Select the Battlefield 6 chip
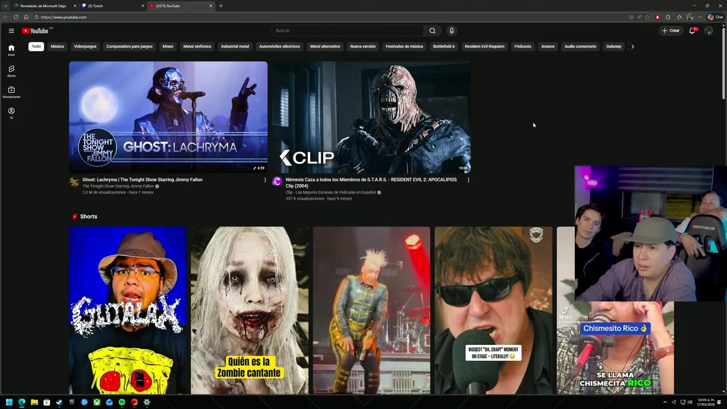 pyautogui.click(x=444, y=47)
